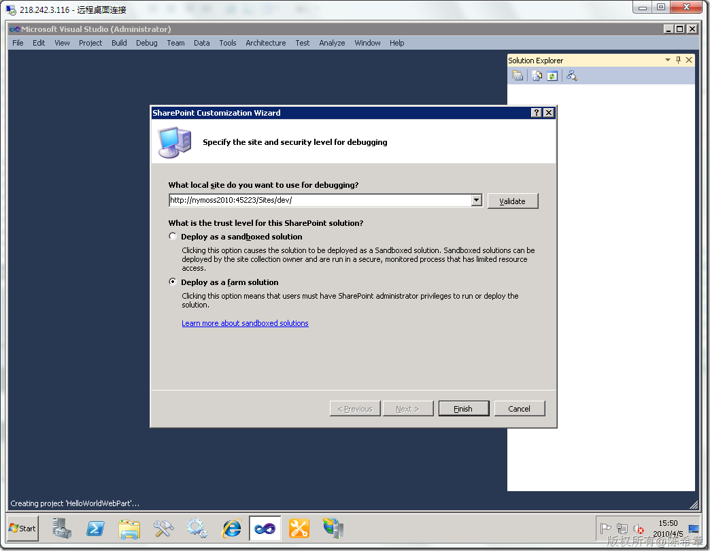Open the Architecture menu

click(266, 43)
